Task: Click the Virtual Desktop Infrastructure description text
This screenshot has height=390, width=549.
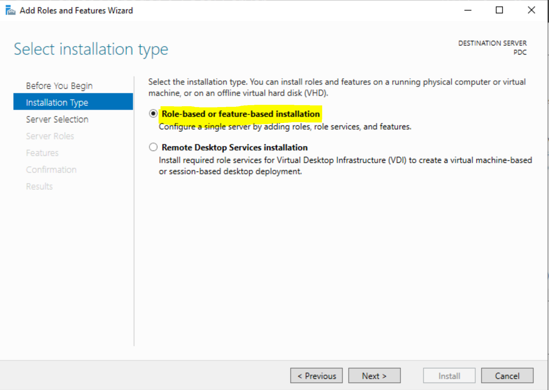Action: [345, 166]
